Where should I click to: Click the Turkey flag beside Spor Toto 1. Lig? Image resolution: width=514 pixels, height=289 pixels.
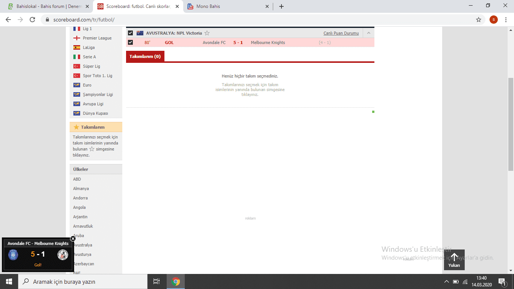point(76,76)
